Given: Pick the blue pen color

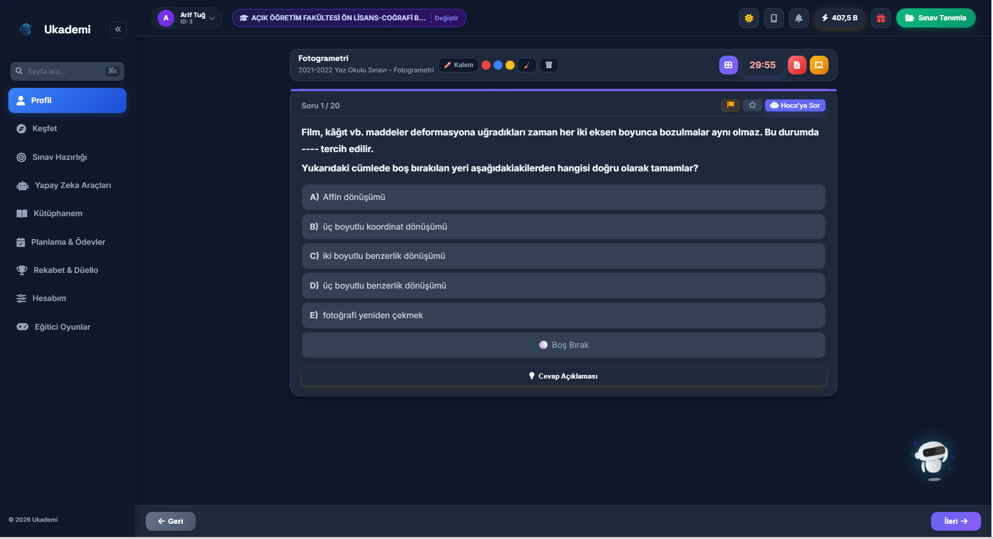Looking at the screenshot, I should click(498, 65).
